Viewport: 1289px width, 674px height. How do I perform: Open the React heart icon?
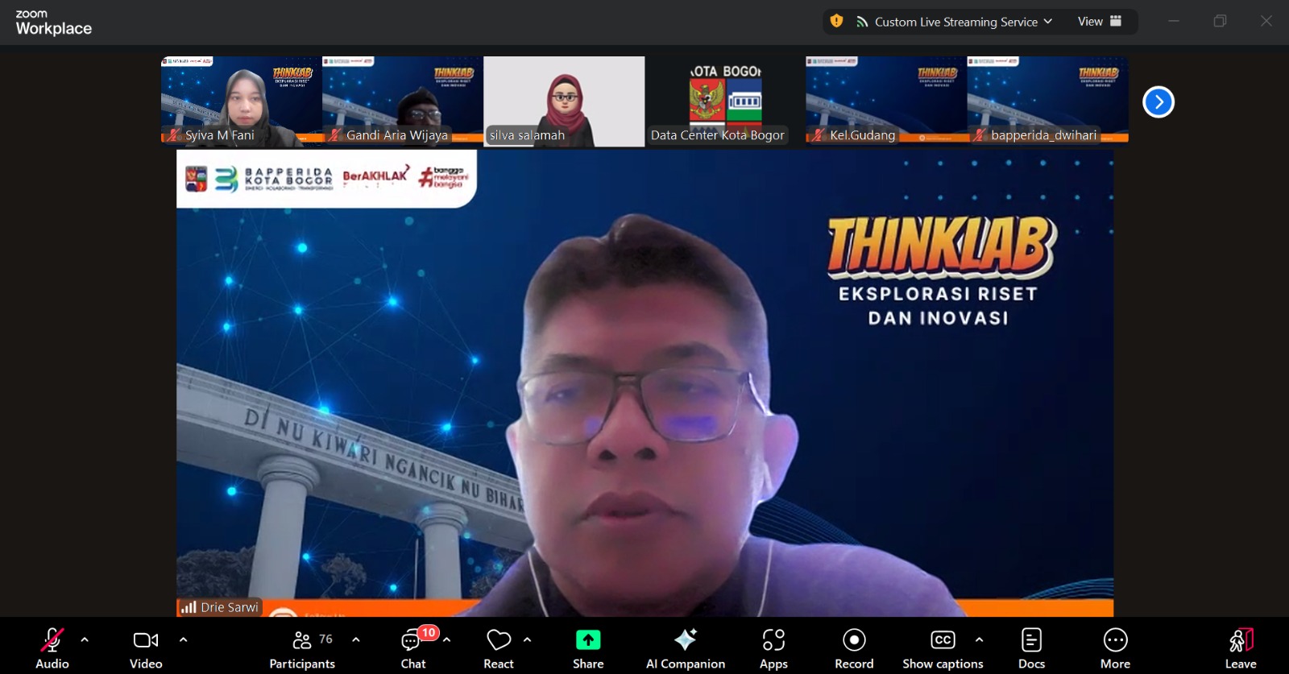tap(499, 641)
